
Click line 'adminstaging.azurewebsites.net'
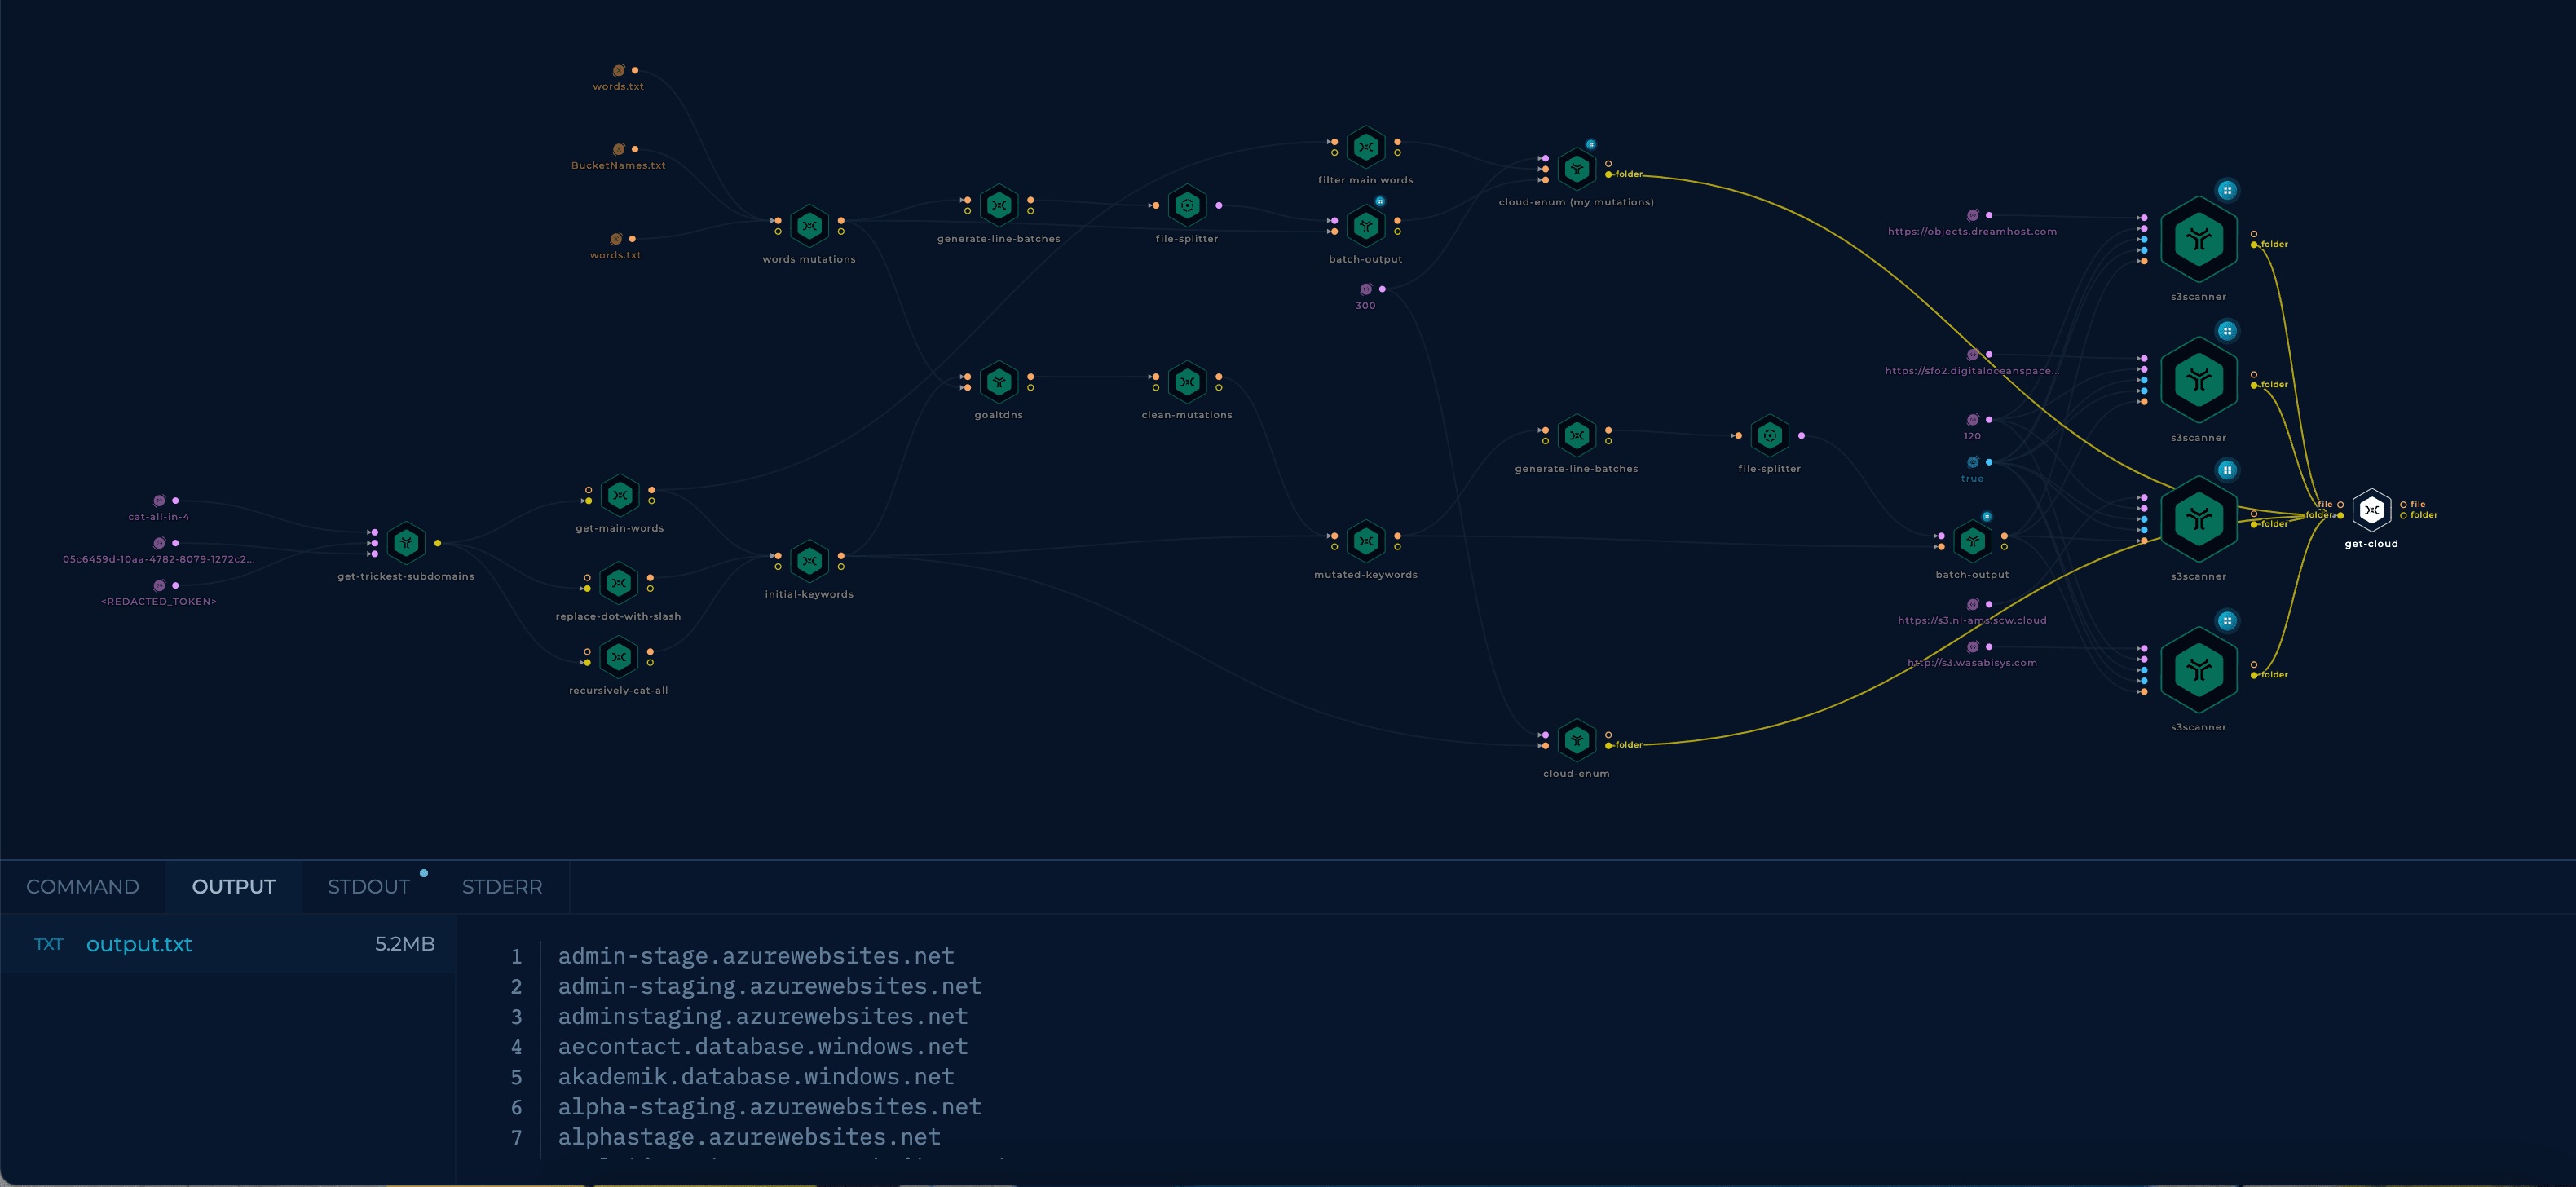(x=763, y=1016)
